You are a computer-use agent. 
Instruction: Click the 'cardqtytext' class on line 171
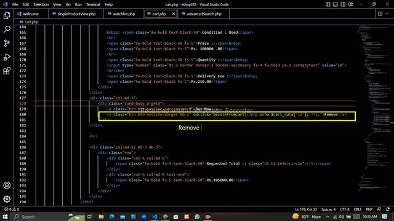click(306, 65)
